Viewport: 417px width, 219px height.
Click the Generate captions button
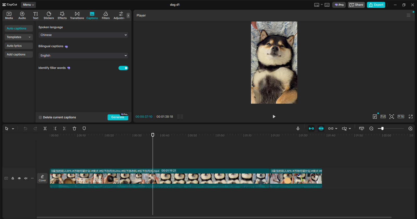pyautogui.click(x=118, y=117)
